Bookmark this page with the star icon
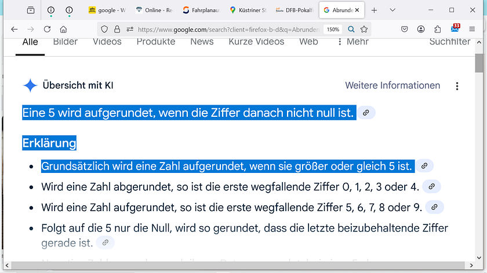The width and height of the screenshot is (487, 273). pyautogui.click(x=364, y=29)
